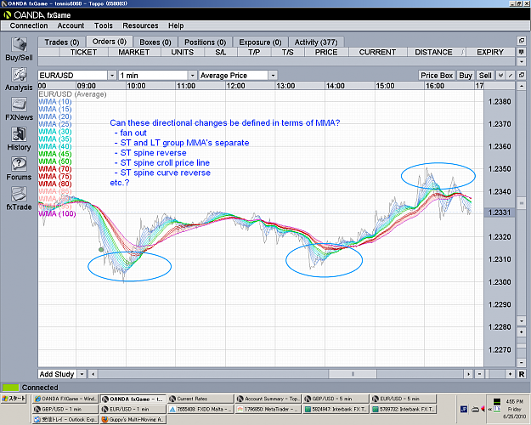The height and width of the screenshot is (425, 531).
Task: Click vertical zoom plus icon on price axis
Action: click(522, 331)
